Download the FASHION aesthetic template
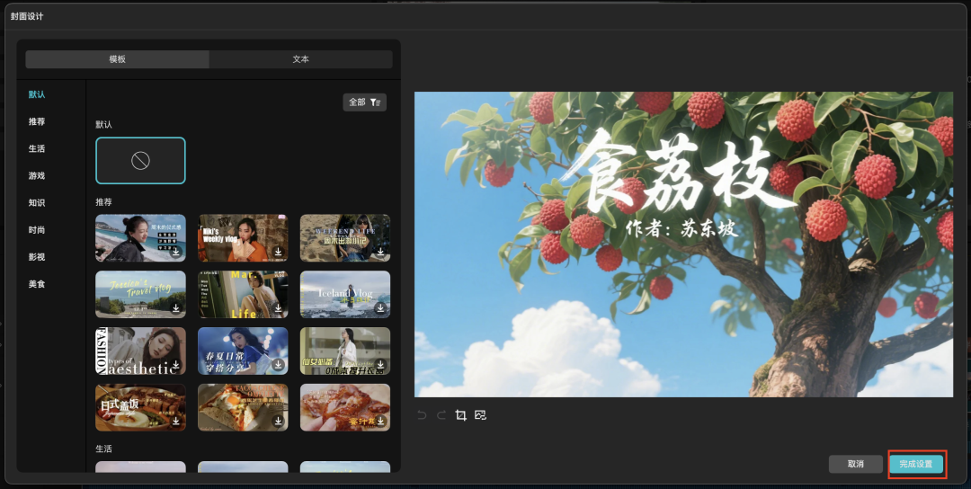Screen dimensions: 971x489 (176, 365)
